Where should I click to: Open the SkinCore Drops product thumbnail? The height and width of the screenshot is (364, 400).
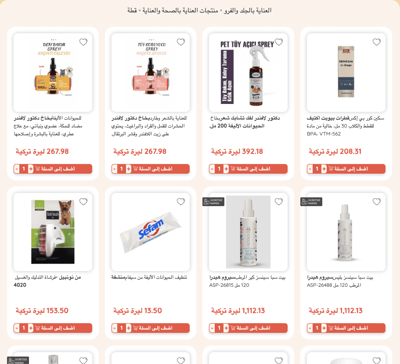tap(346, 72)
